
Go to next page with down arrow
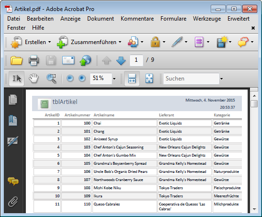click(x=121, y=60)
